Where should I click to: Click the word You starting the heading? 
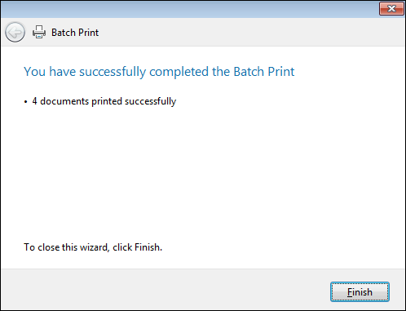point(34,72)
